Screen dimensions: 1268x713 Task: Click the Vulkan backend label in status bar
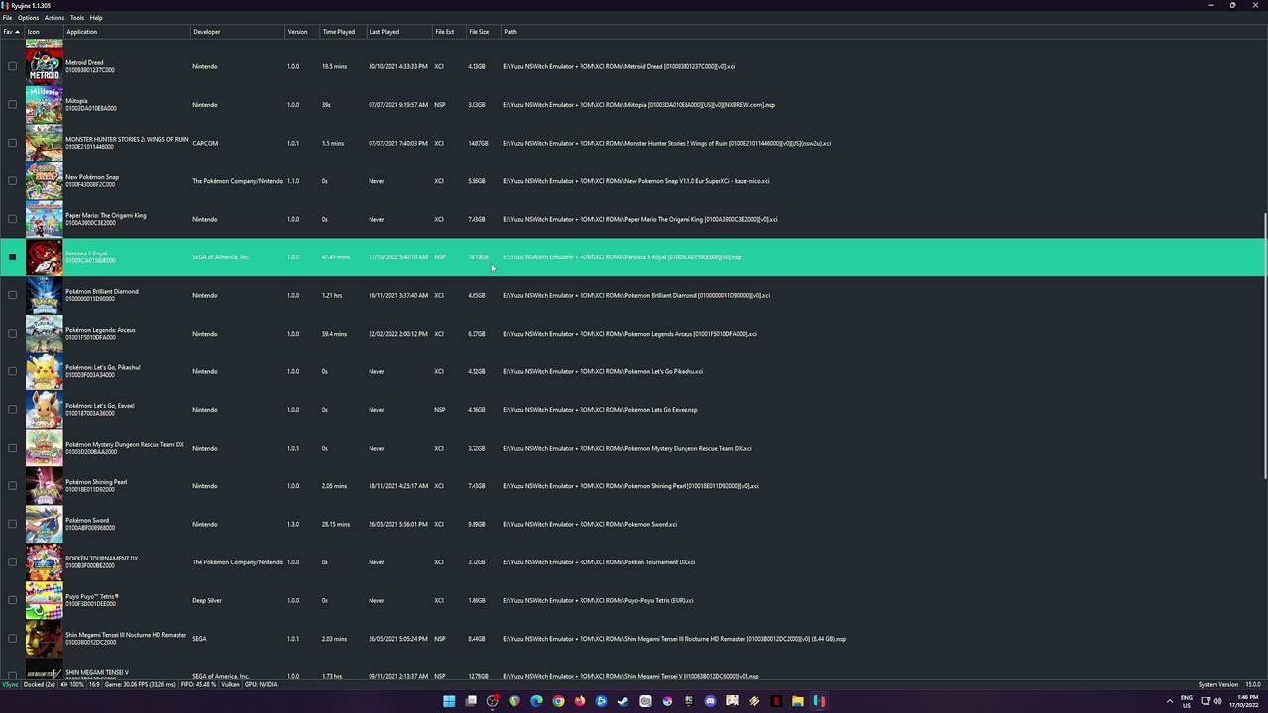click(230, 684)
